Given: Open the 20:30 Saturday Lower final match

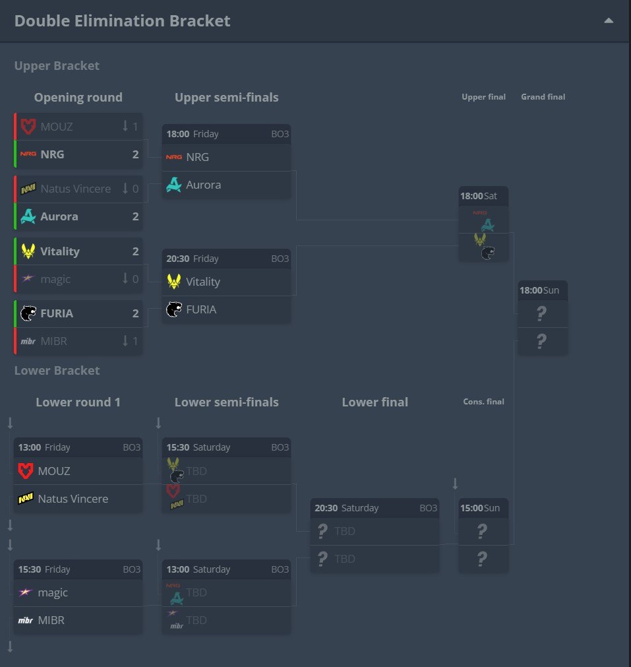Looking at the screenshot, I should (375, 536).
